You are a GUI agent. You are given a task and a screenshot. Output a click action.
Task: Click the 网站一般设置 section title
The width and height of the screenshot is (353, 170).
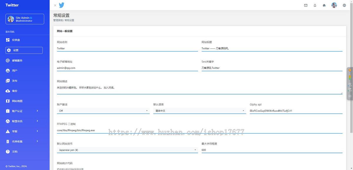(x=65, y=31)
